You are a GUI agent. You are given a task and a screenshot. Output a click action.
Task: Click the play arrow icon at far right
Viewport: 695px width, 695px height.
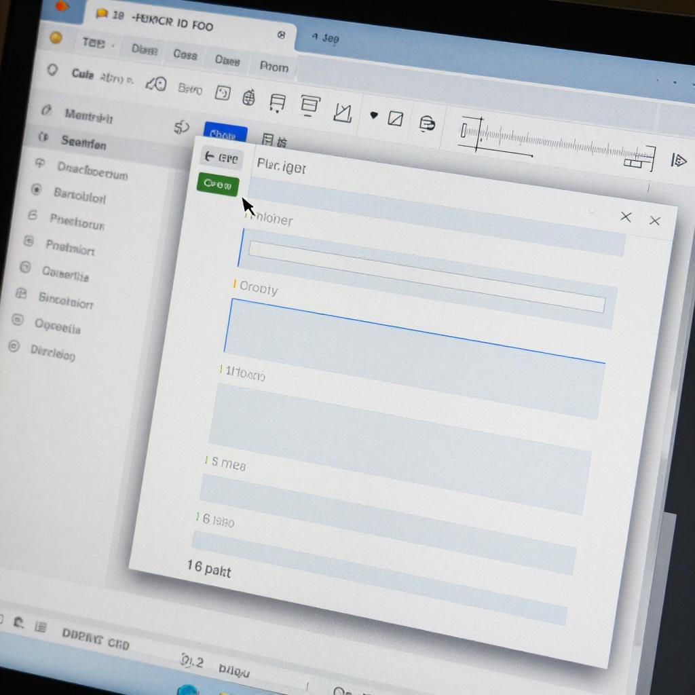tap(678, 160)
